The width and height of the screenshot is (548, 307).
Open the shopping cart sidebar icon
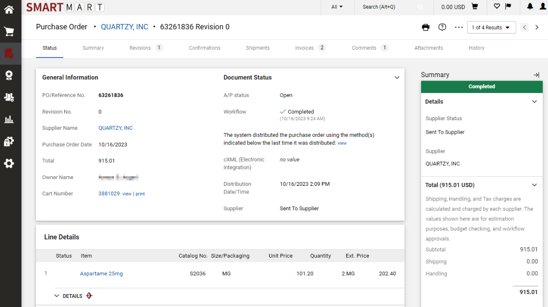point(9,32)
